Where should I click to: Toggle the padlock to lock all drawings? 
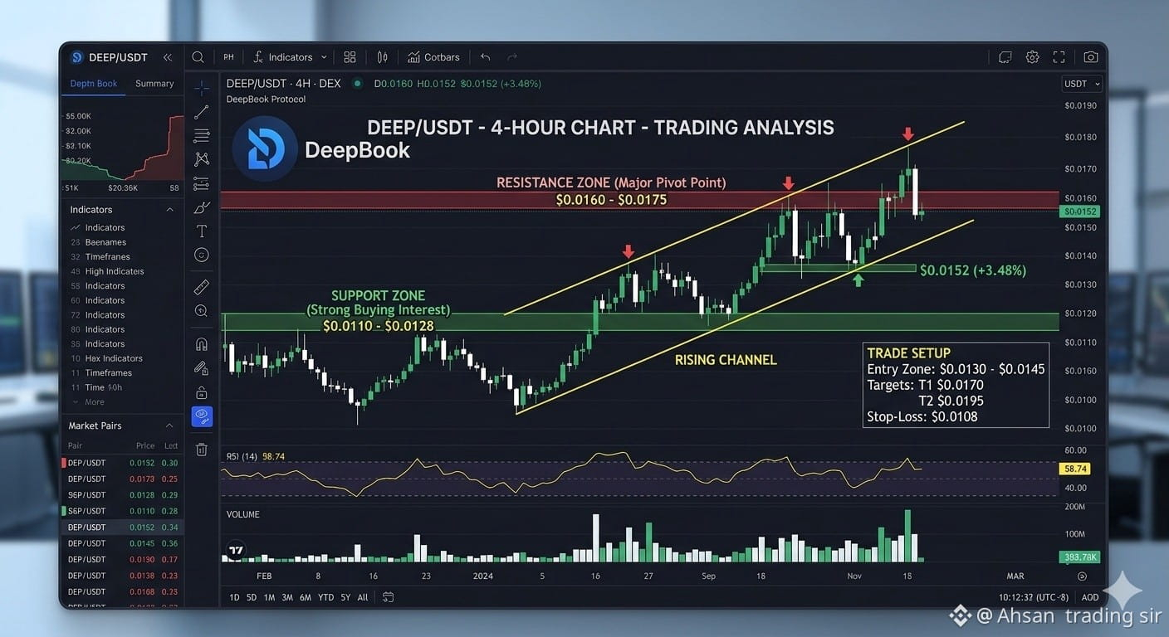[x=202, y=392]
